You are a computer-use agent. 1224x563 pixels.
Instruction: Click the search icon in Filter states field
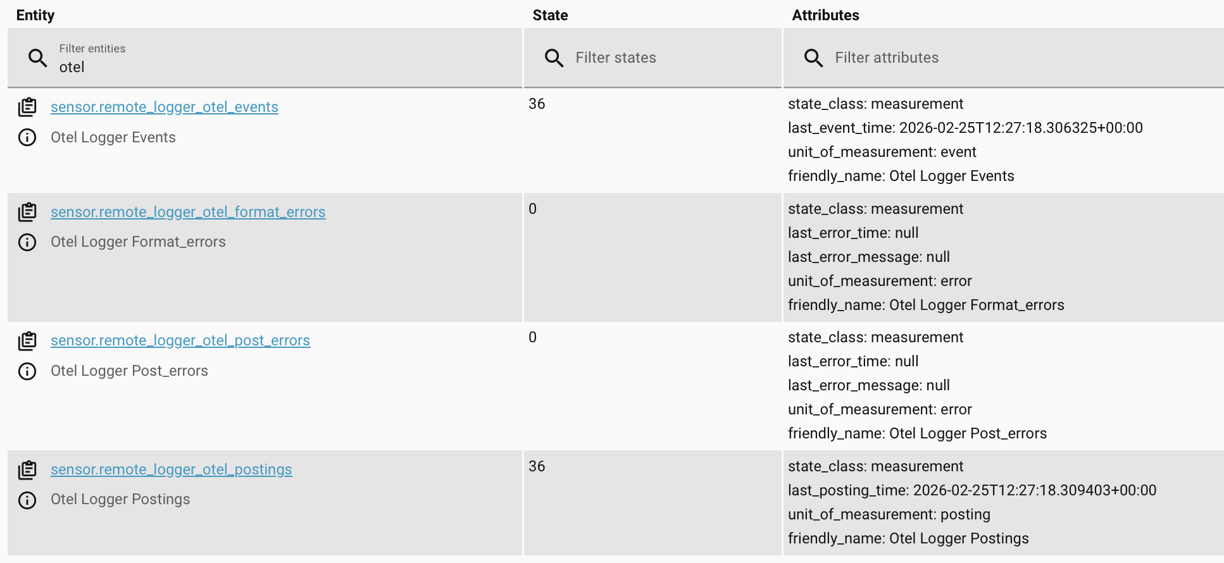tap(554, 58)
